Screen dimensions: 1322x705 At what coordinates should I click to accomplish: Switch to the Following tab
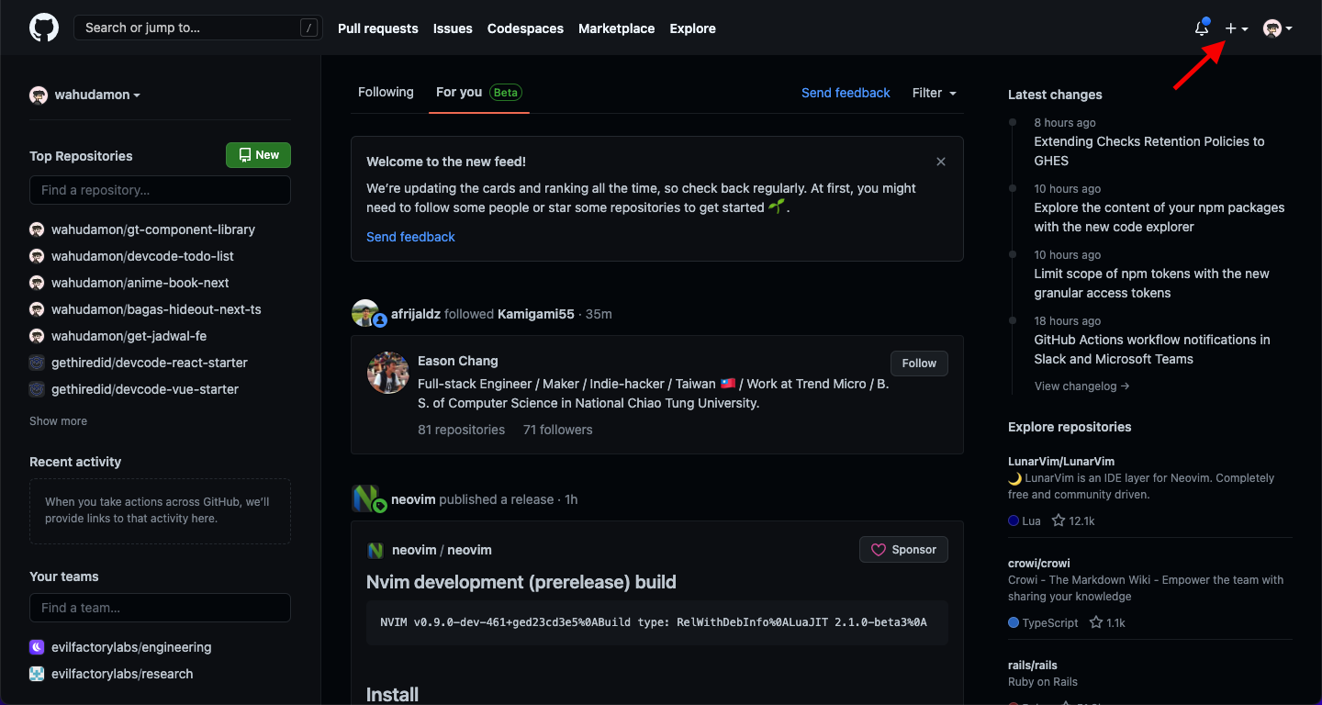[386, 92]
